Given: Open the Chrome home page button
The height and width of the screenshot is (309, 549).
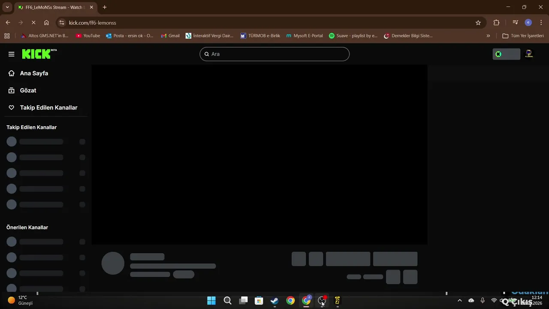Looking at the screenshot, I should pyautogui.click(x=46, y=23).
